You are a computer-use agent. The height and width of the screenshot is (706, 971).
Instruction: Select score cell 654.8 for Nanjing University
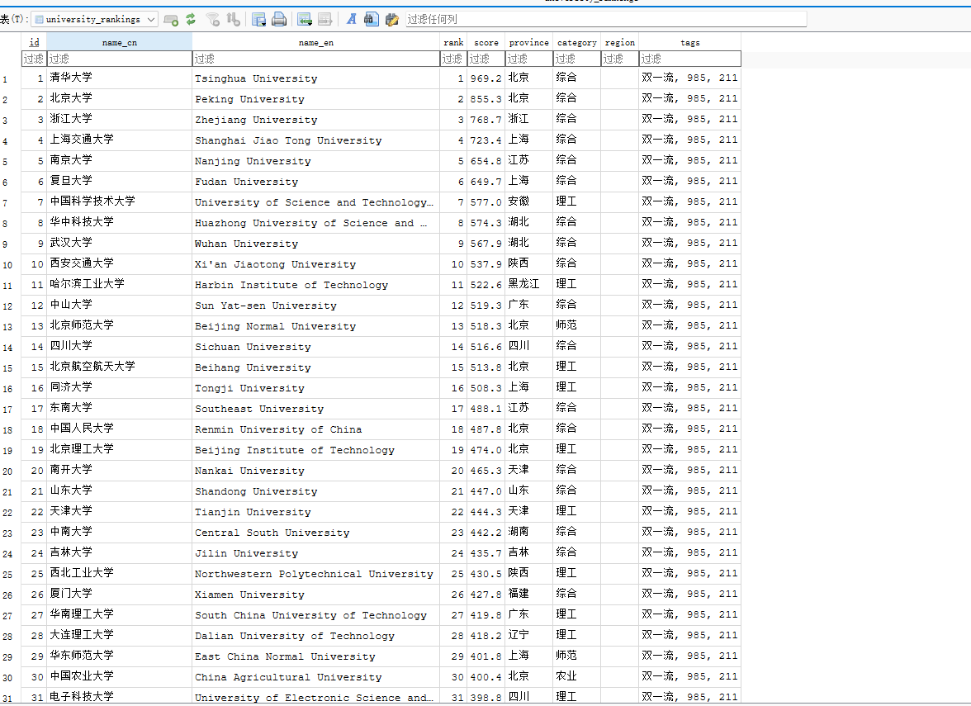(486, 160)
